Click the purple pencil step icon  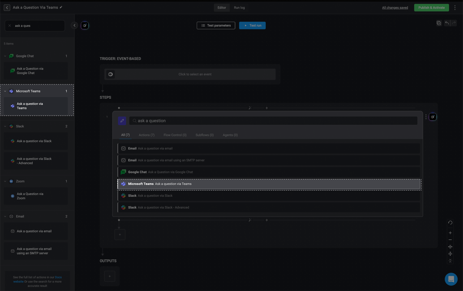coord(122,121)
